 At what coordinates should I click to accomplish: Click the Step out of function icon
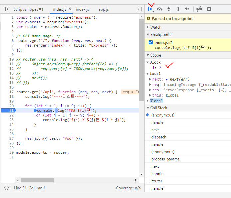pyautogui.click(x=178, y=9)
